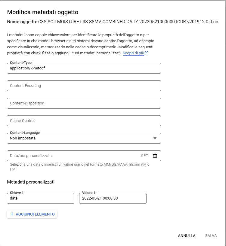Click the Data/ora personalizzata field
The width and height of the screenshot is (226, 246).
click(72, 156)
